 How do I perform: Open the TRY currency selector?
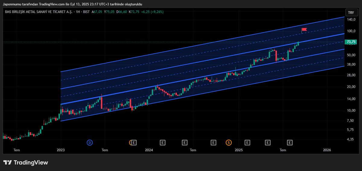(x=351, y=13)
